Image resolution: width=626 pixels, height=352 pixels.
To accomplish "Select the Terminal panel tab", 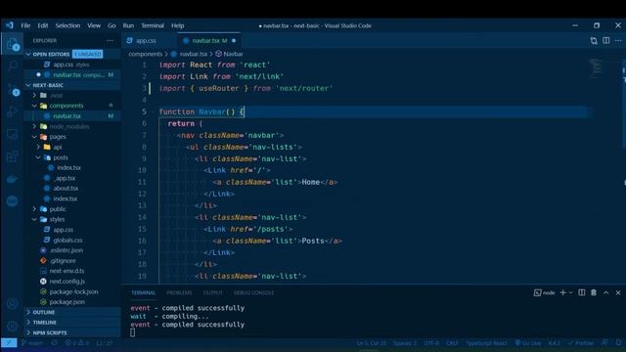I will pos(143,292).
